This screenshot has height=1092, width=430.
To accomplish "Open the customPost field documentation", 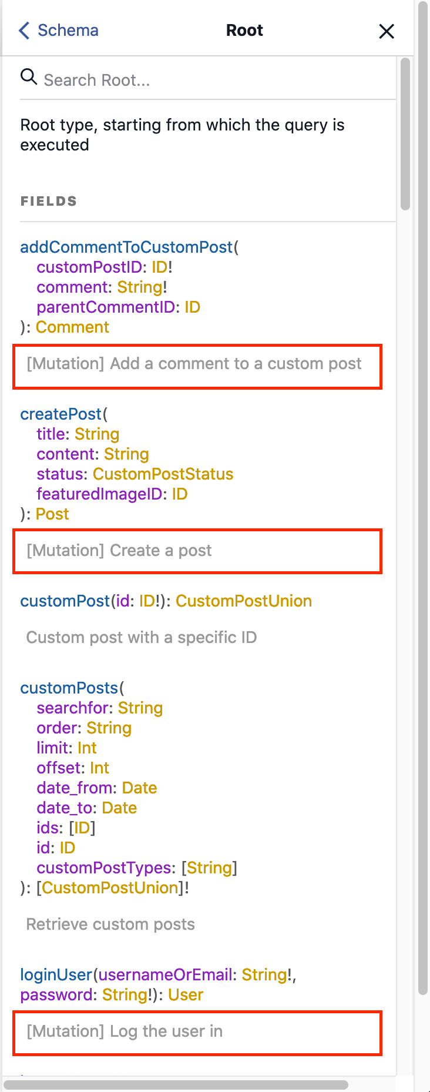I will click(65, 601).
